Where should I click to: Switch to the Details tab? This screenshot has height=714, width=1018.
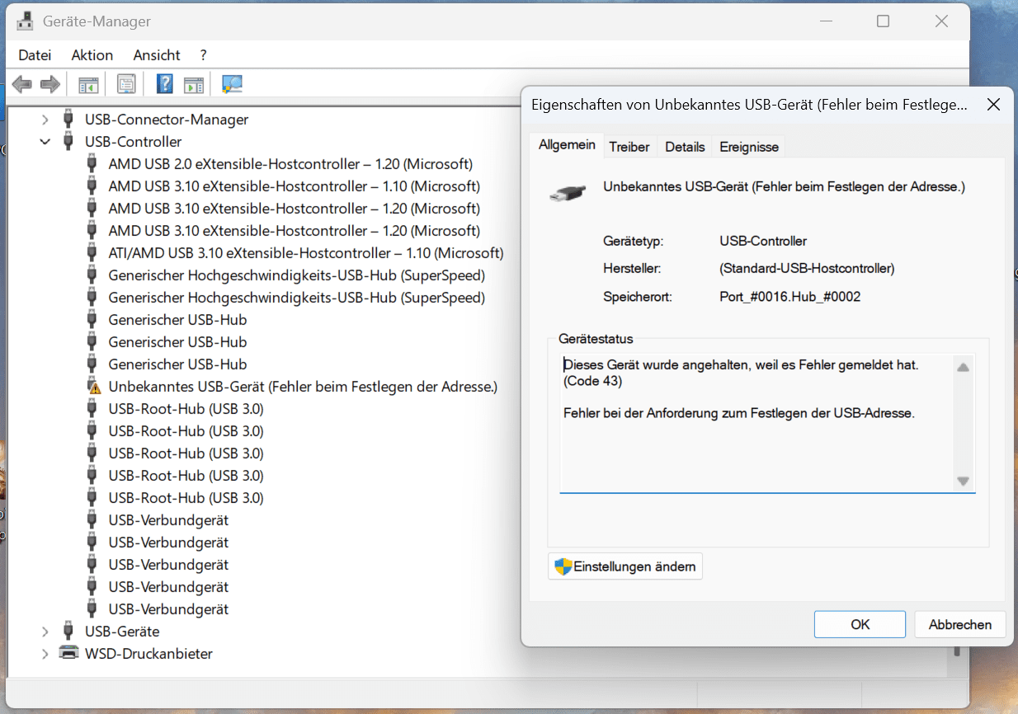coord(685,147)
